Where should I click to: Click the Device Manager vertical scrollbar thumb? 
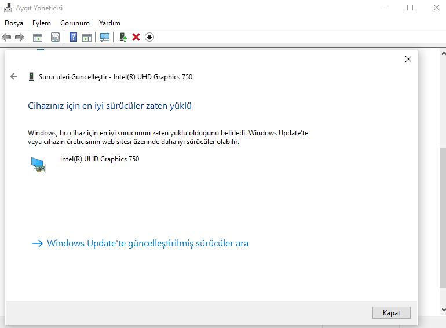[443, 218]
